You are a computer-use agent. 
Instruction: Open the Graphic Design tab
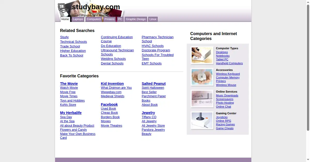136,19
